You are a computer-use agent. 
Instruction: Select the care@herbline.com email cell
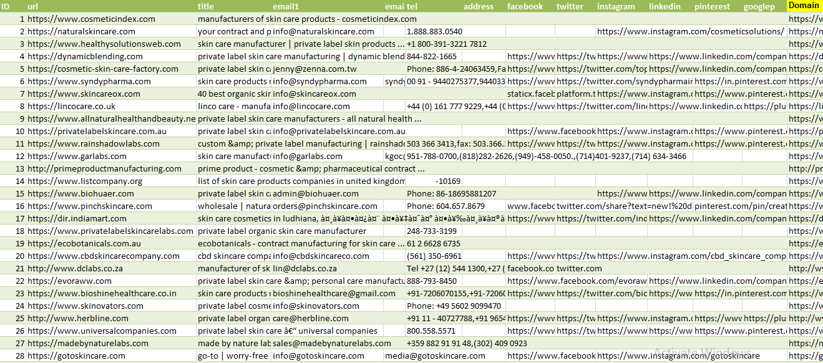click(328, 318)
